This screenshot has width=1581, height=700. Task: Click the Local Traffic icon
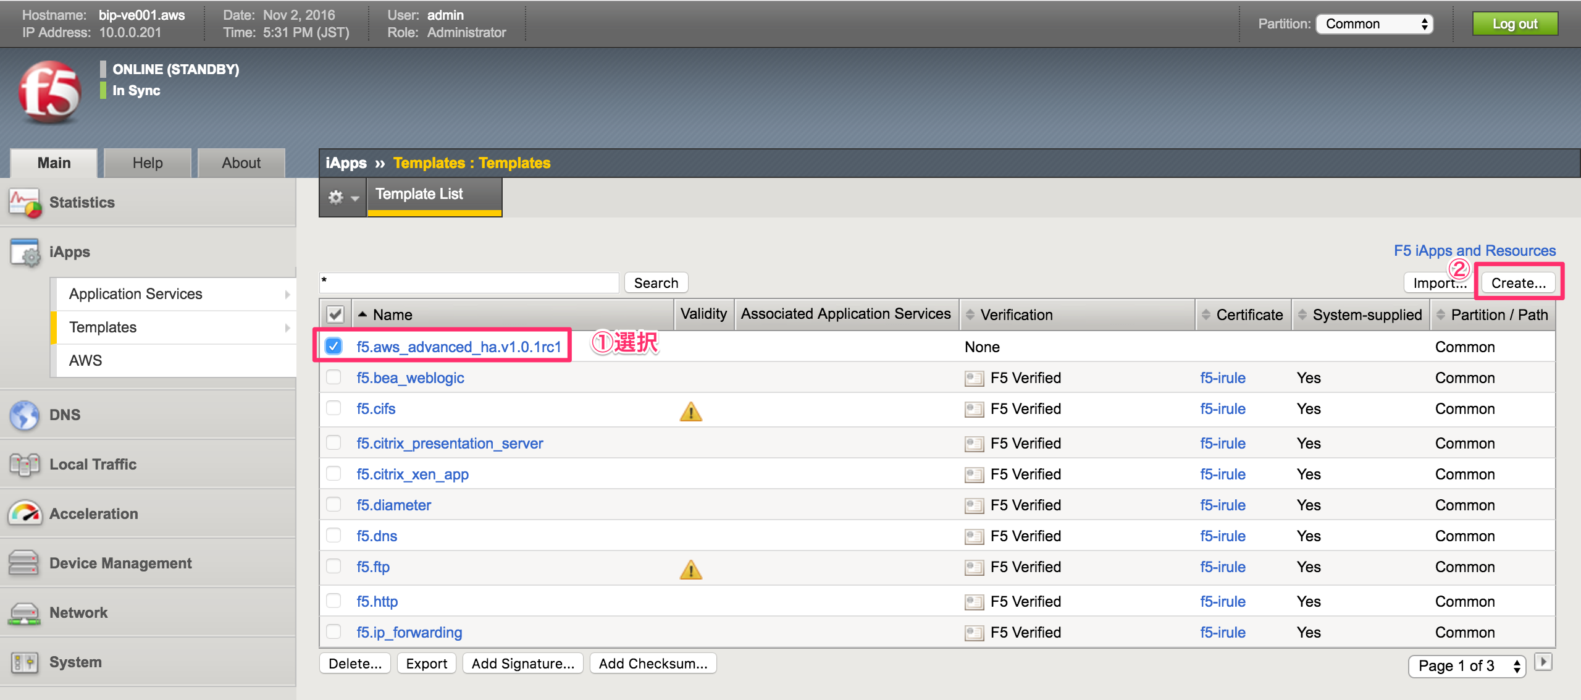click(x=25, y=464)
